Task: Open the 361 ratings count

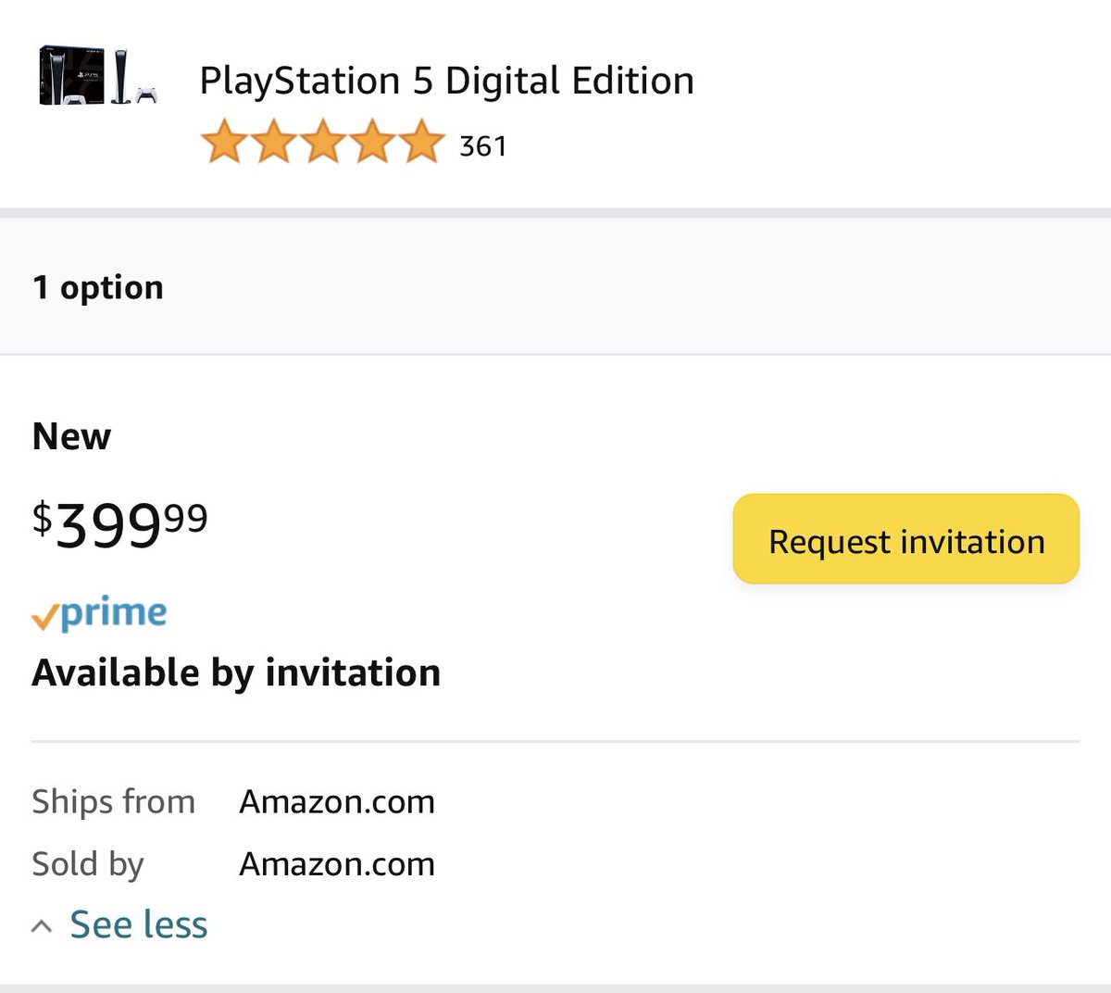Action: [x=482, y=146]
